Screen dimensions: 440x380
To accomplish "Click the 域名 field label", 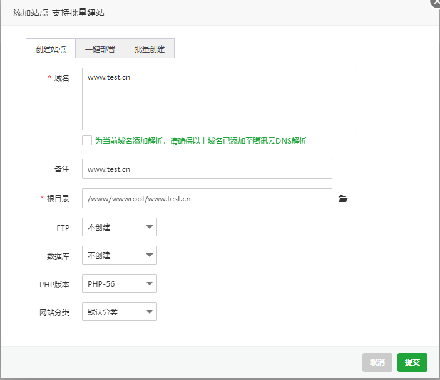I will click(61, 78).
